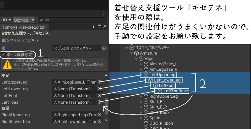Click the 服をセットしてください message

pyautogui.click(x=20, y=40)
